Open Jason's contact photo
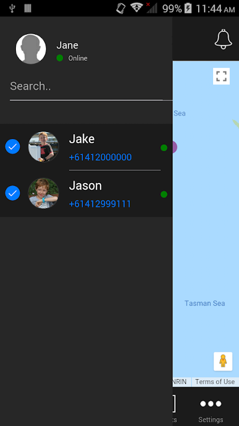Image resolution: width=239 pixels, height=426 pixels. click(x=44, y=193)
